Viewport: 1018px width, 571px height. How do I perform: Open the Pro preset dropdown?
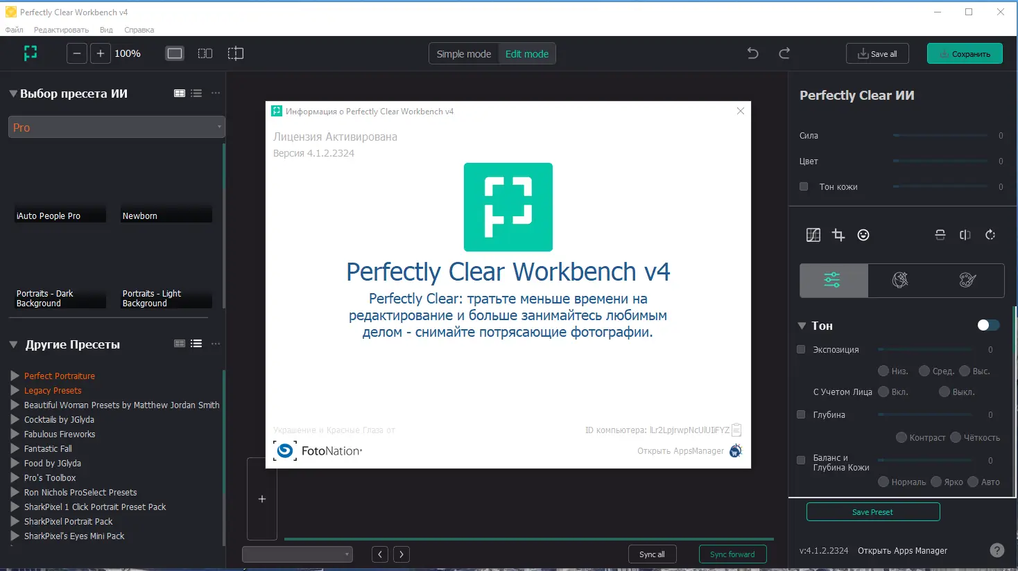[x=116, y=128]
